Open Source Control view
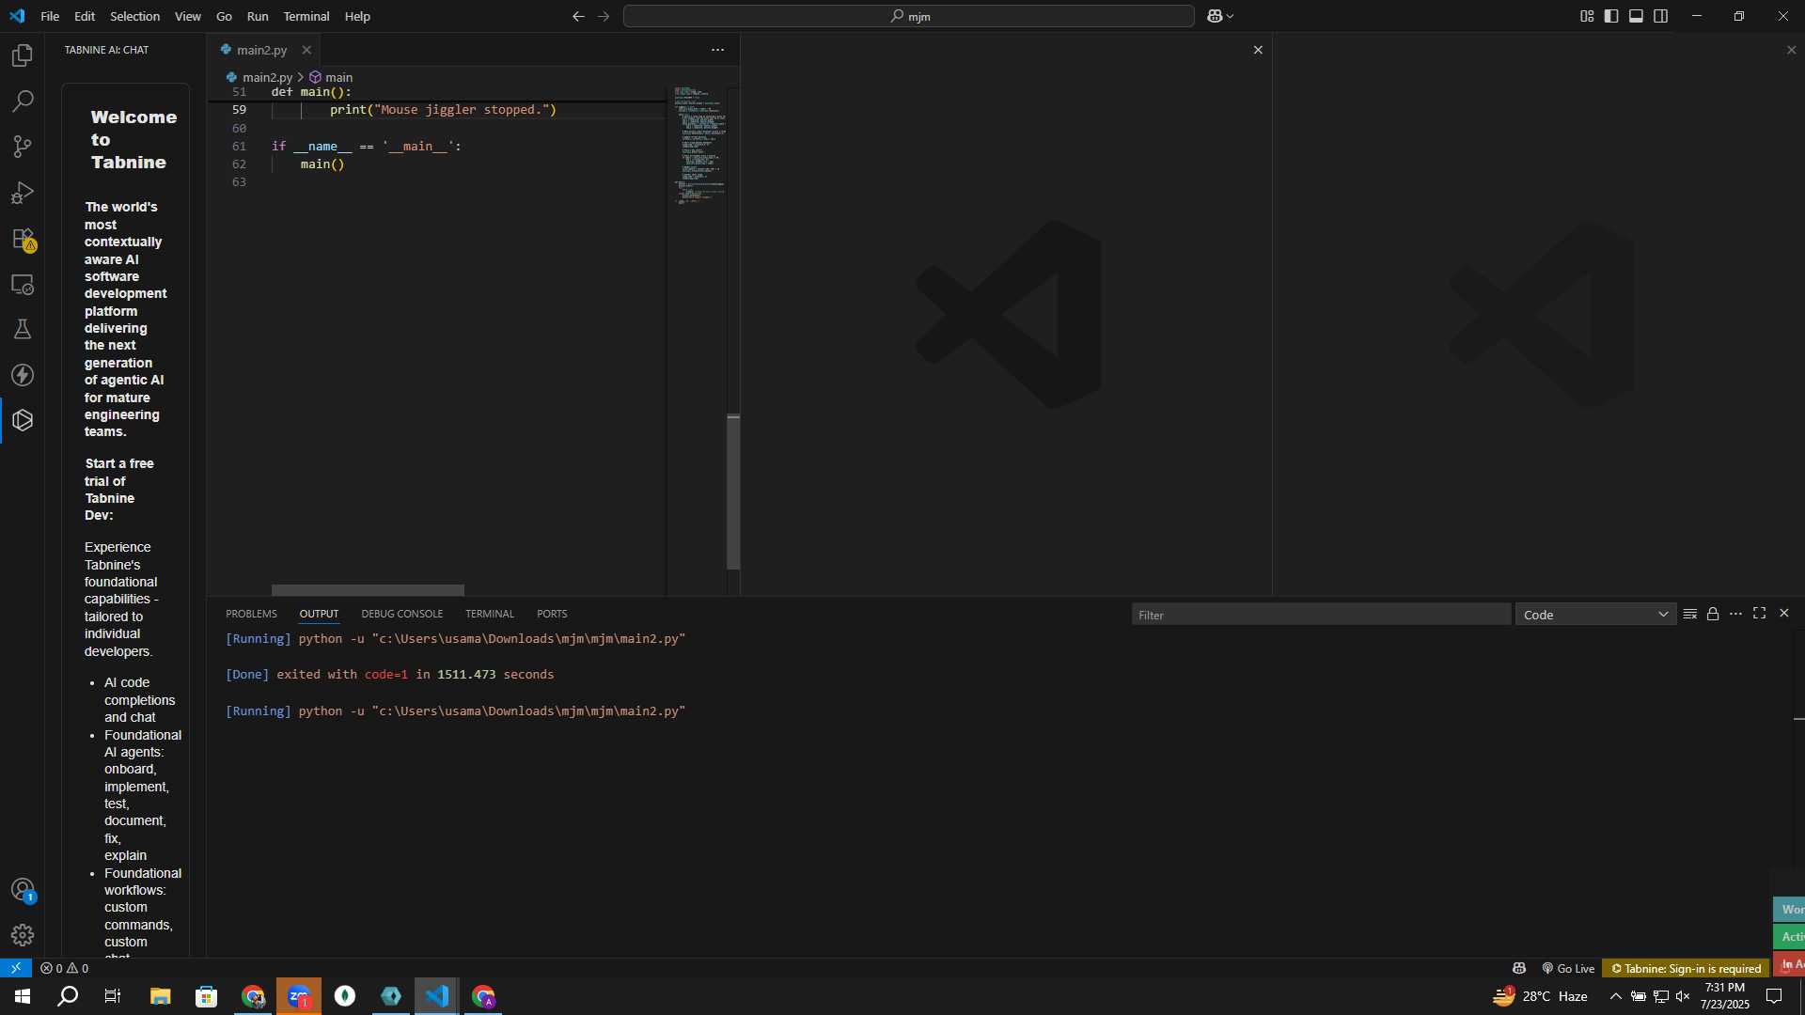 (x=23, y=147)
